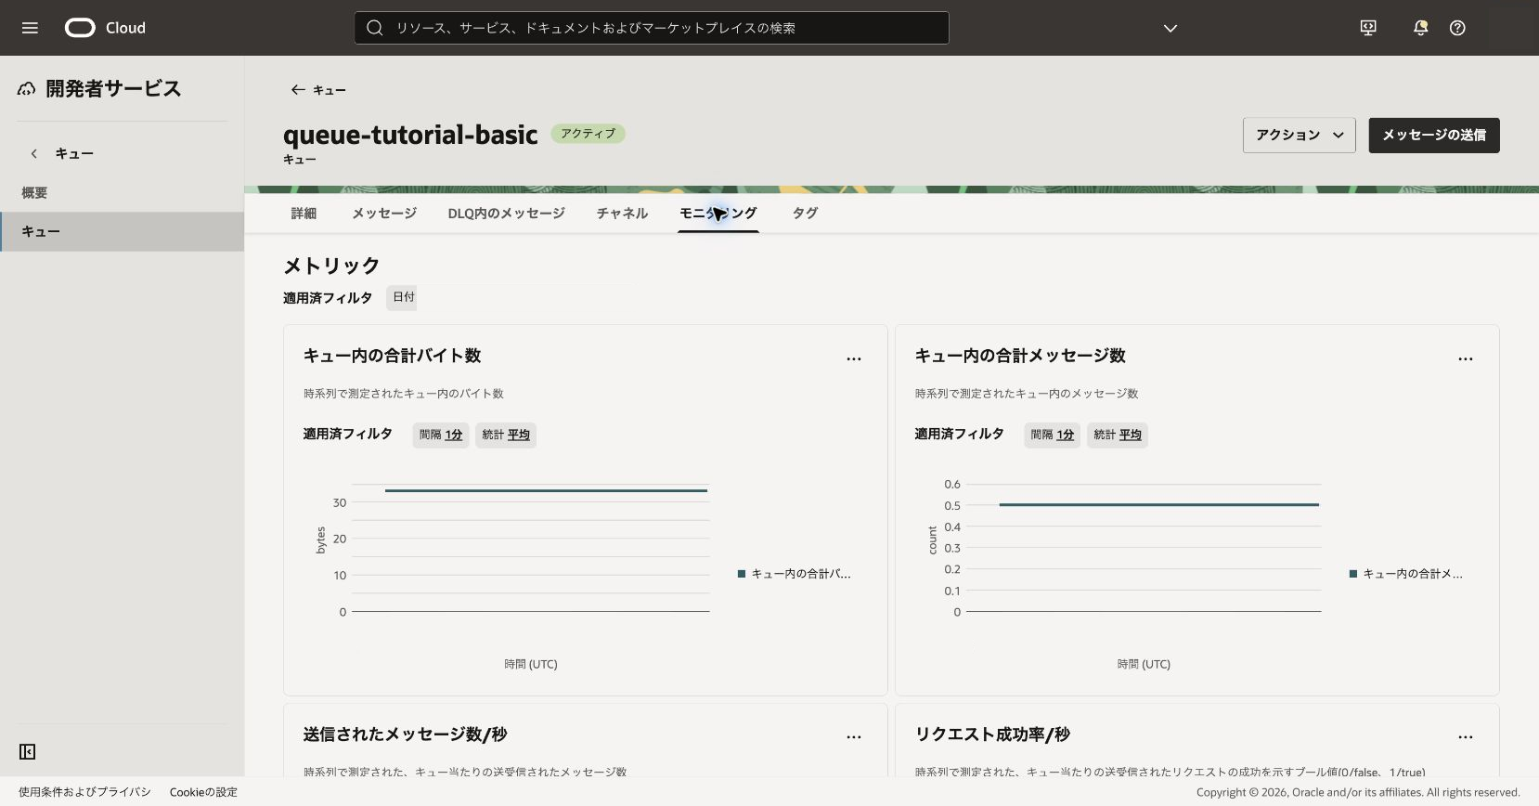The image size is (1539, 806).
Task: Open 使用条件およびプライバシ link
Action: 84,792
